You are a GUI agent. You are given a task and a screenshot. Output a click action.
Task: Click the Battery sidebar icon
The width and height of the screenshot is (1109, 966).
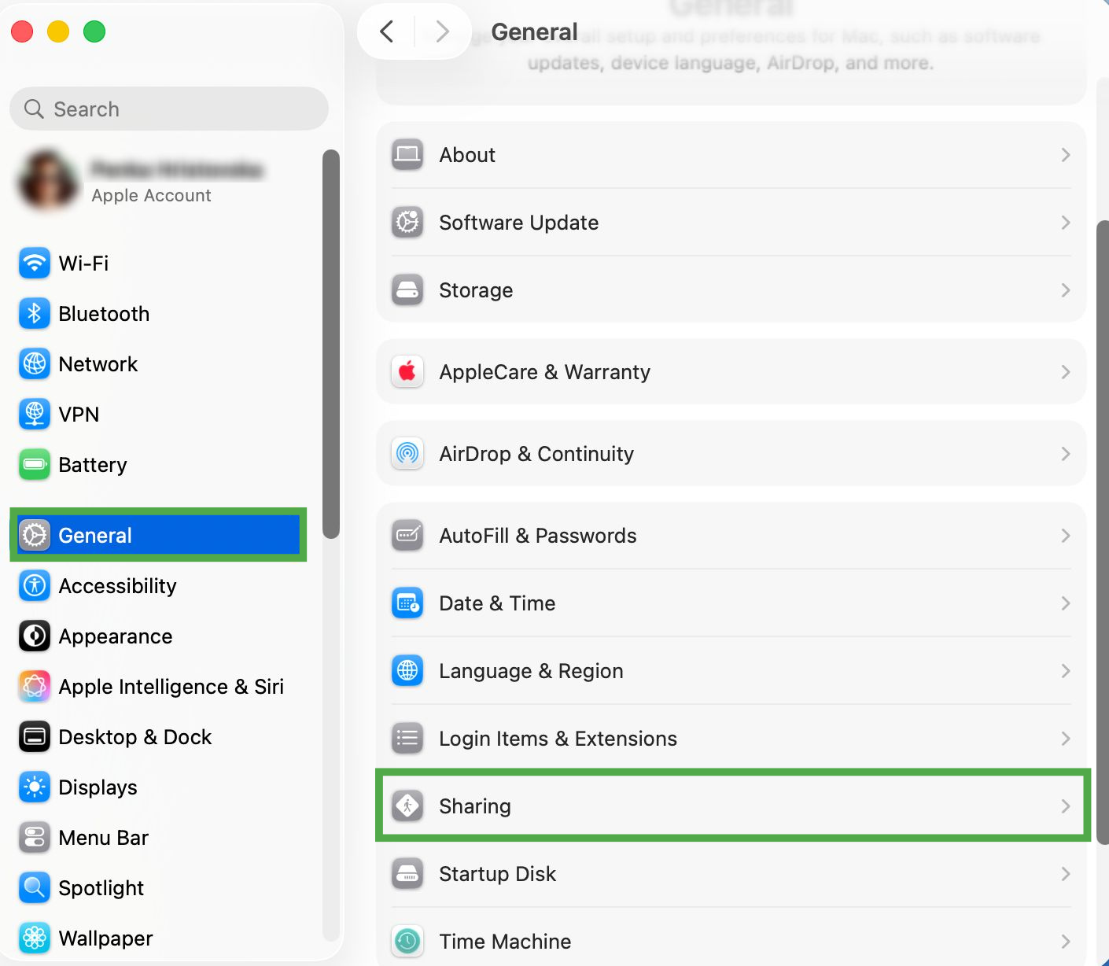pyautogui.click(x=35, y=465)
